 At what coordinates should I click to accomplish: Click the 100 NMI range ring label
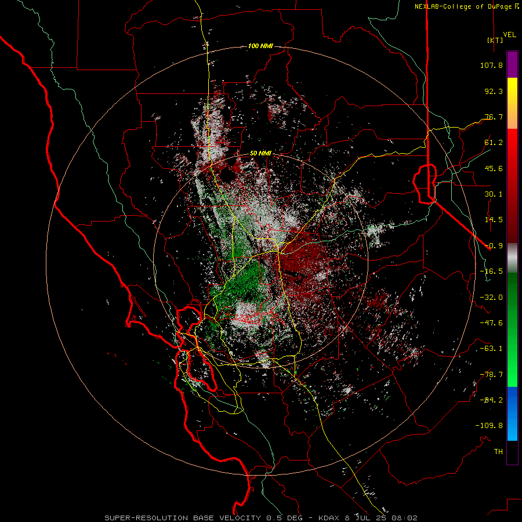[260, 46]
